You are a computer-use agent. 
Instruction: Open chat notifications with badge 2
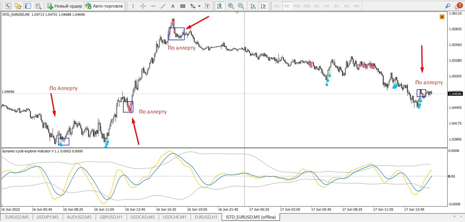[458, 6]
